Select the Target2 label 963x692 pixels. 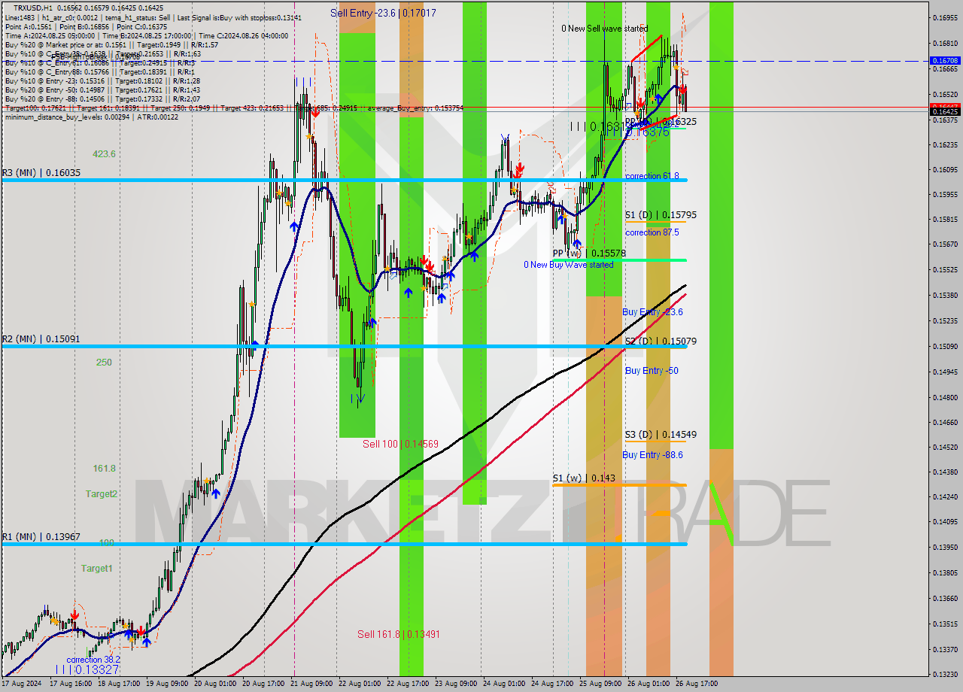(101, 493)
